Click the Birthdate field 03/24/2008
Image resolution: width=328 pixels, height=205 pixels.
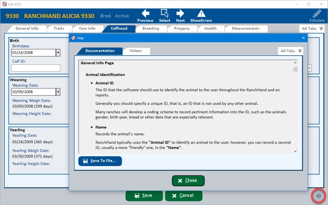coord(34,53)
